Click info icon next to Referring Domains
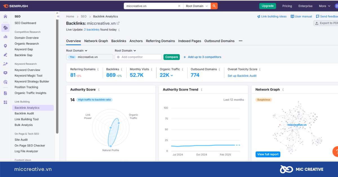338x177 pixels. point(98,69)
